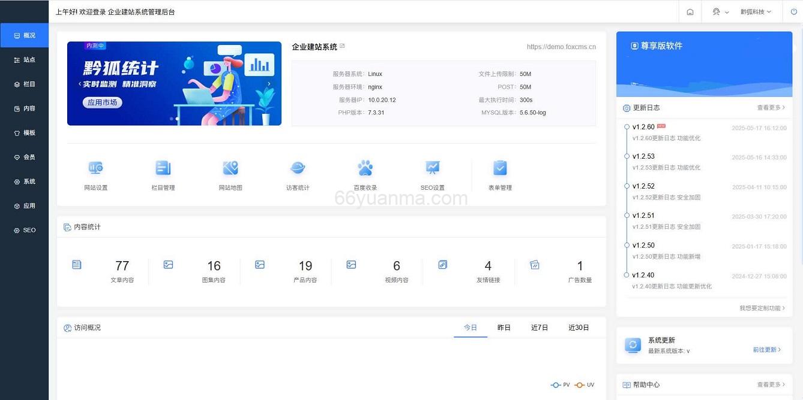Open the avatar dropdown chevron
This screenshot has width=803, height=400.
point(727,11)
